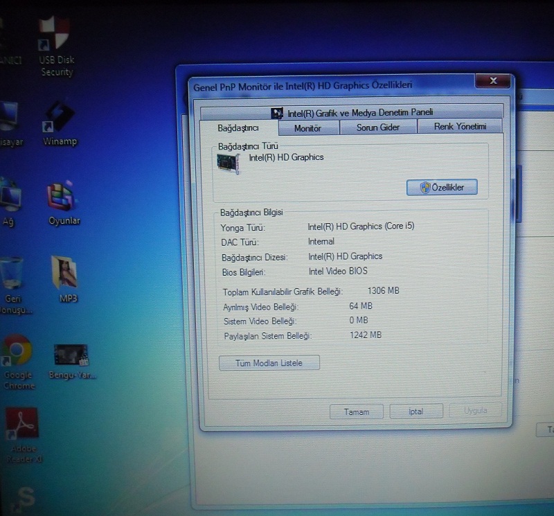
Task: Open the Geri Dönüşüm recycle bin icon
Action: (x=13, y=286)
